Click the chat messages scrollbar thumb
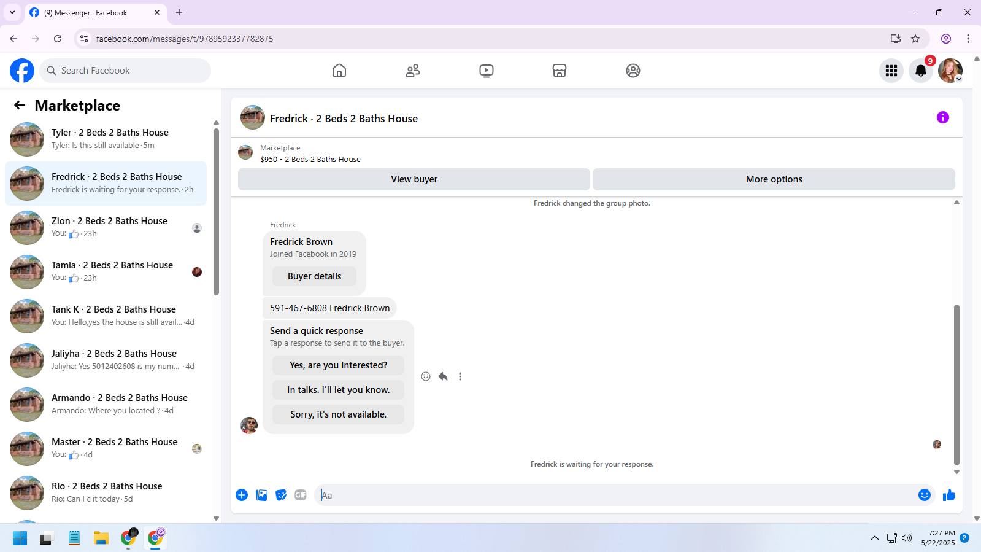 tap(956, 385)
